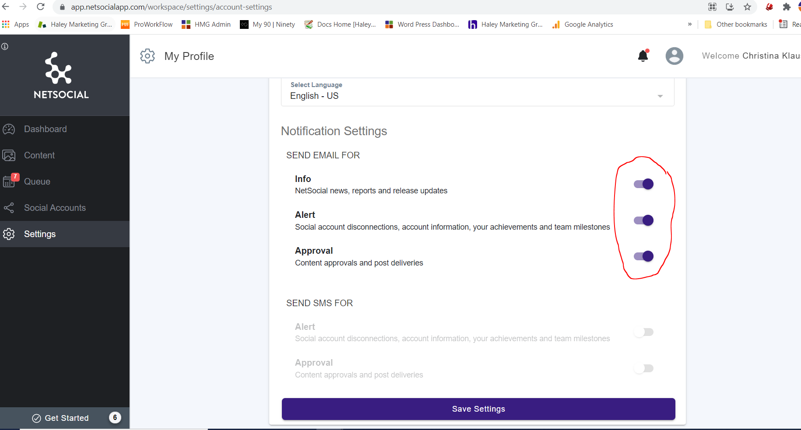Click the NetSocial logo in the sidebar

pyautogui.click(x=61, y=76)
